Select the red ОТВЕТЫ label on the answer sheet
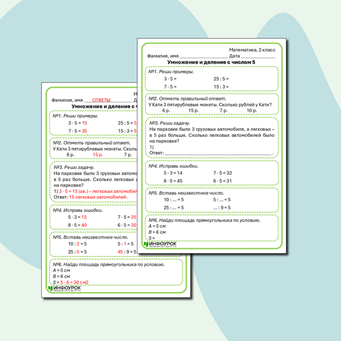The width and height of the screenshot is (341, 341). tap(101, 100)
